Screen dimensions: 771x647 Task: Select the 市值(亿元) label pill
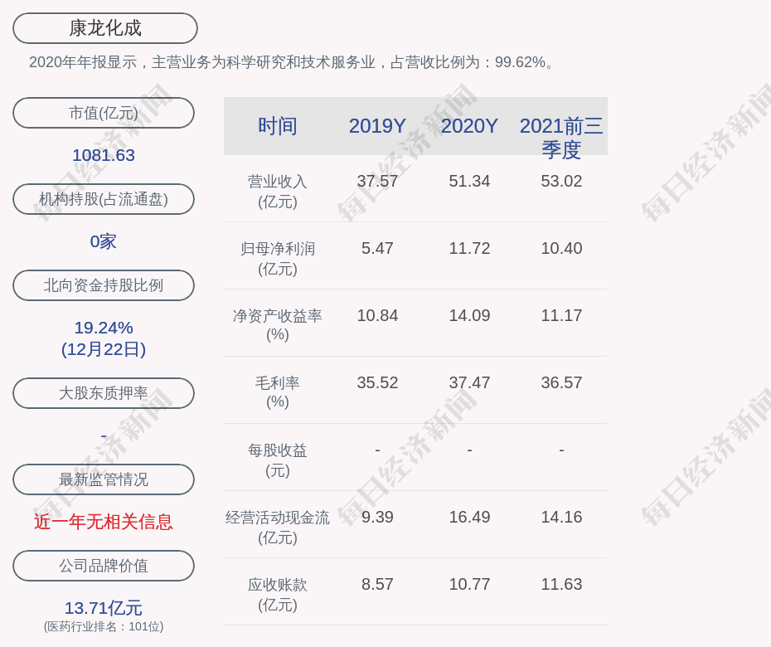click(x=104, y=113)
